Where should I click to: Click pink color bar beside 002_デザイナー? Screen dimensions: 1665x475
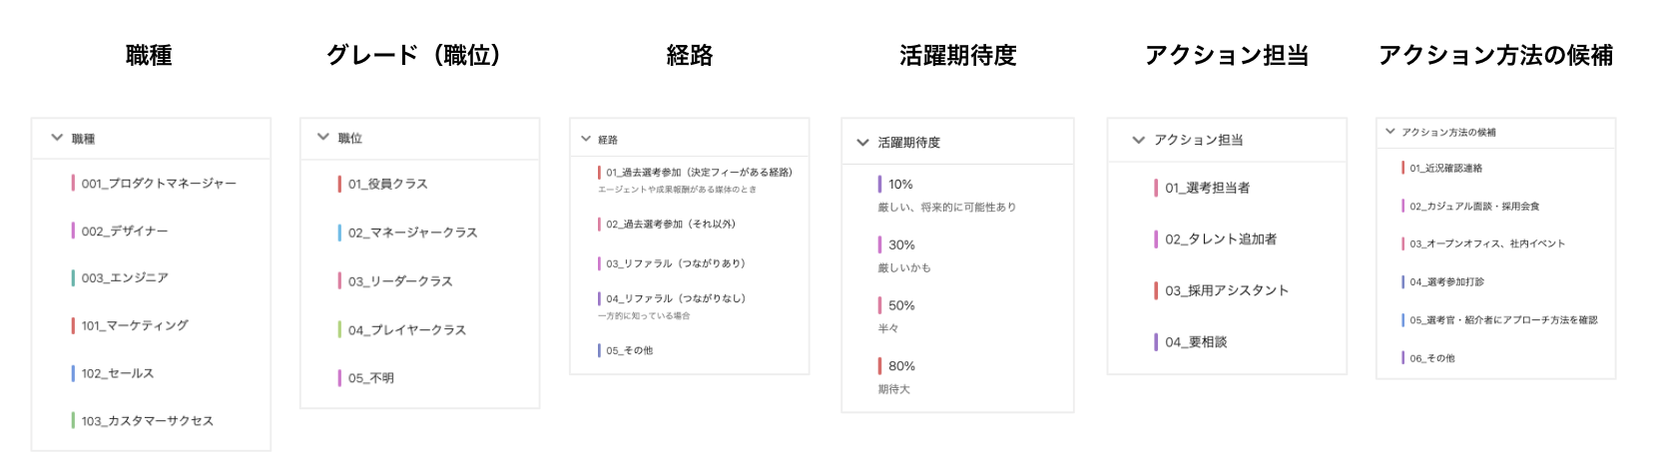click(73, 231)
